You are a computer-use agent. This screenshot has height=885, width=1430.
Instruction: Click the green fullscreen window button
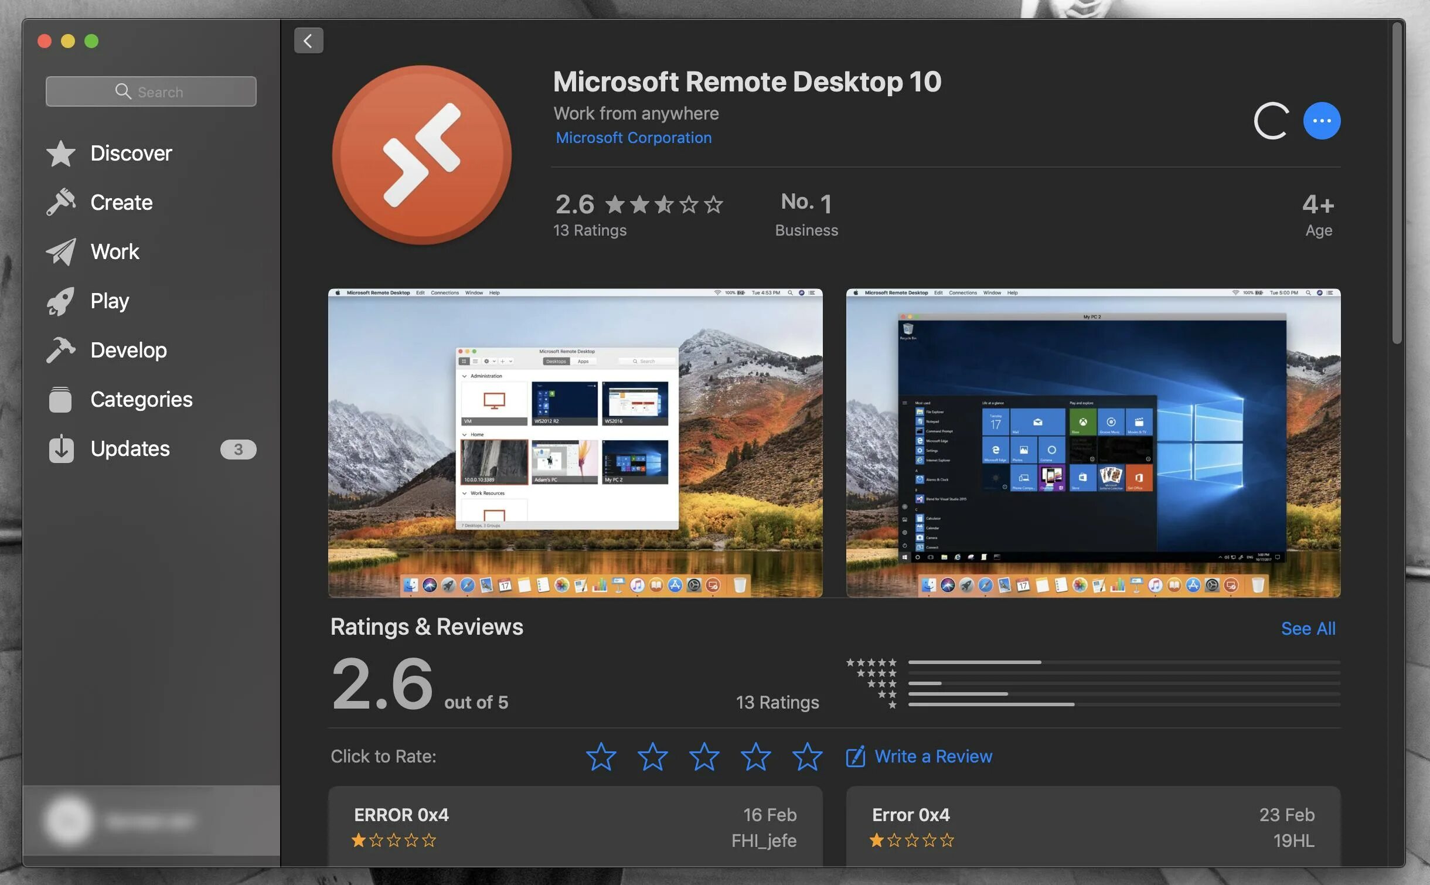click(x=91, y=40)
